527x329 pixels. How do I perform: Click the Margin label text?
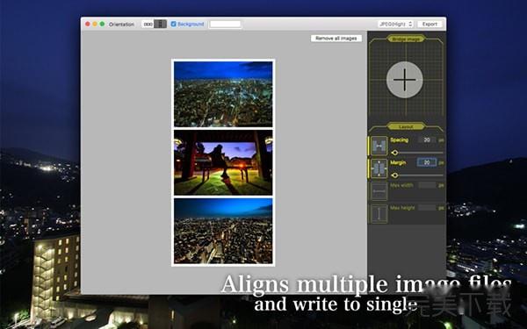tap(398, 162)
